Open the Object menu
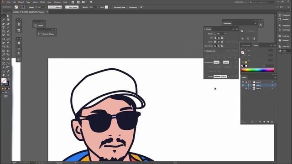 click(21, 2)
